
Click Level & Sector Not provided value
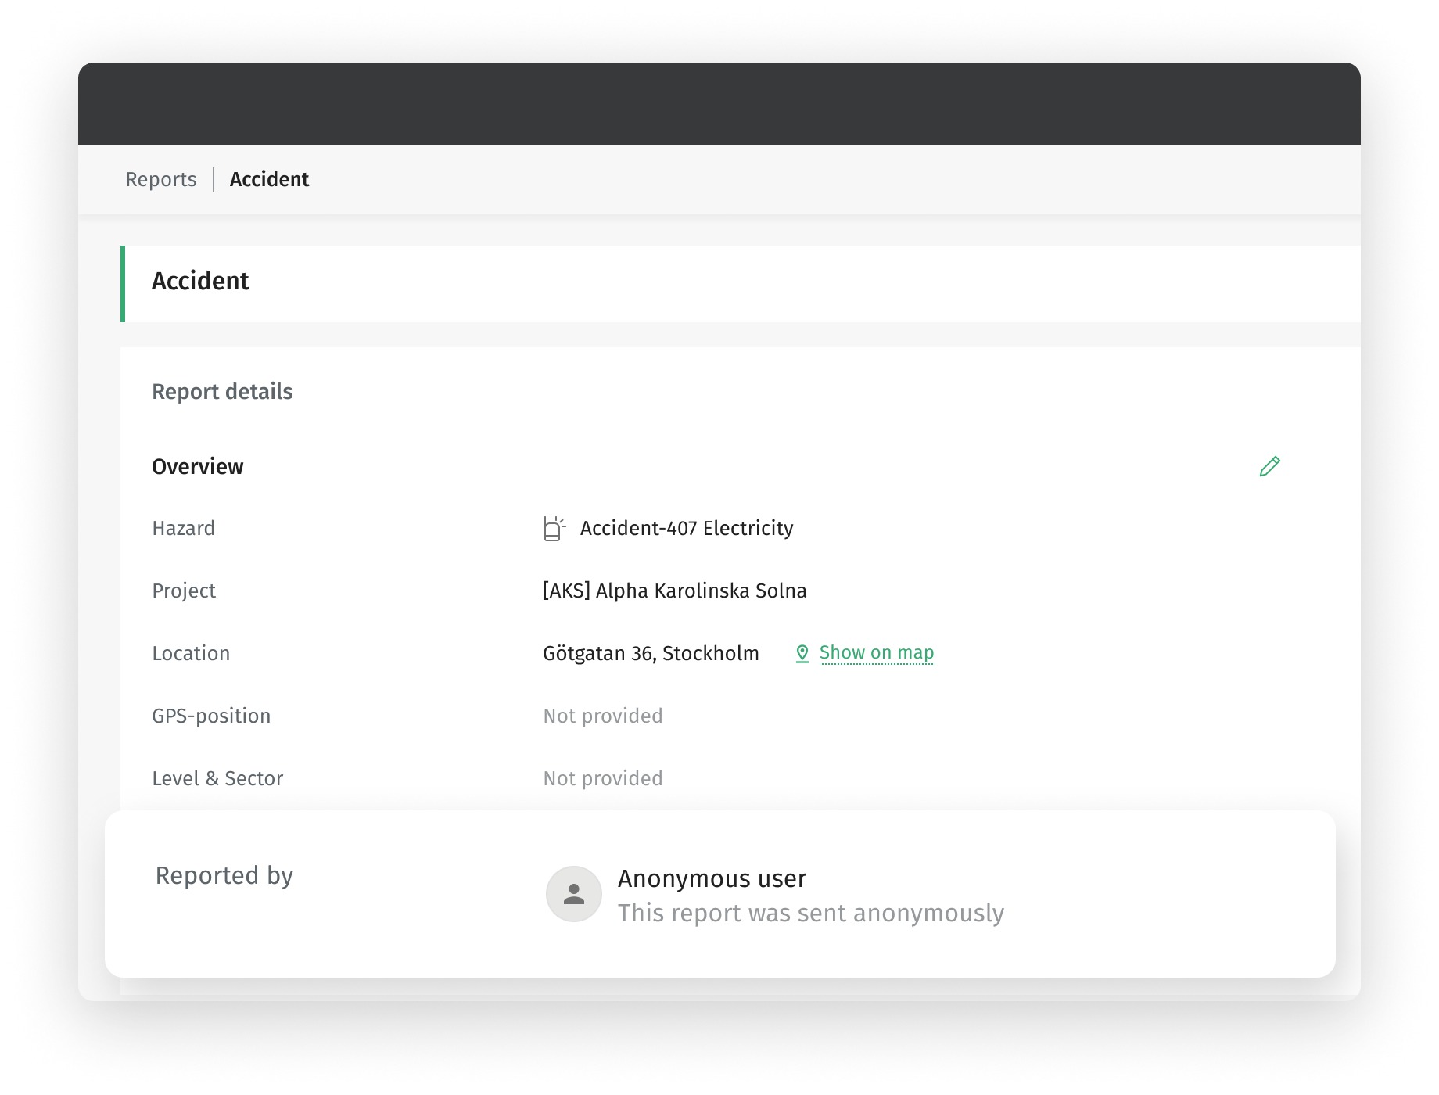(x=603, y=778)
